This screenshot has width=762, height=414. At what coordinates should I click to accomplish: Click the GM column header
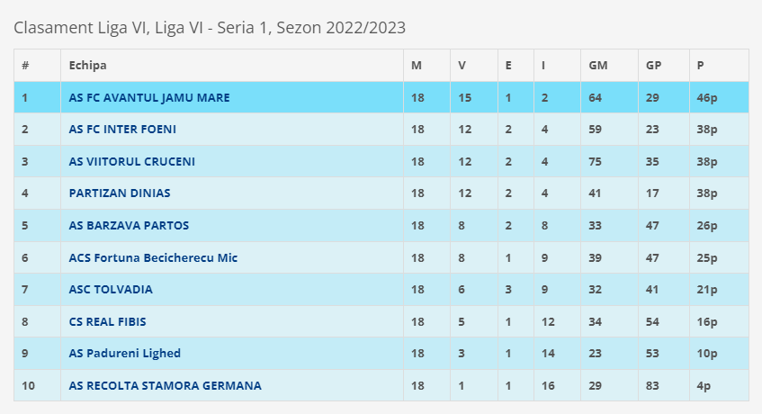pyautogui.click(x=598, y=66)
